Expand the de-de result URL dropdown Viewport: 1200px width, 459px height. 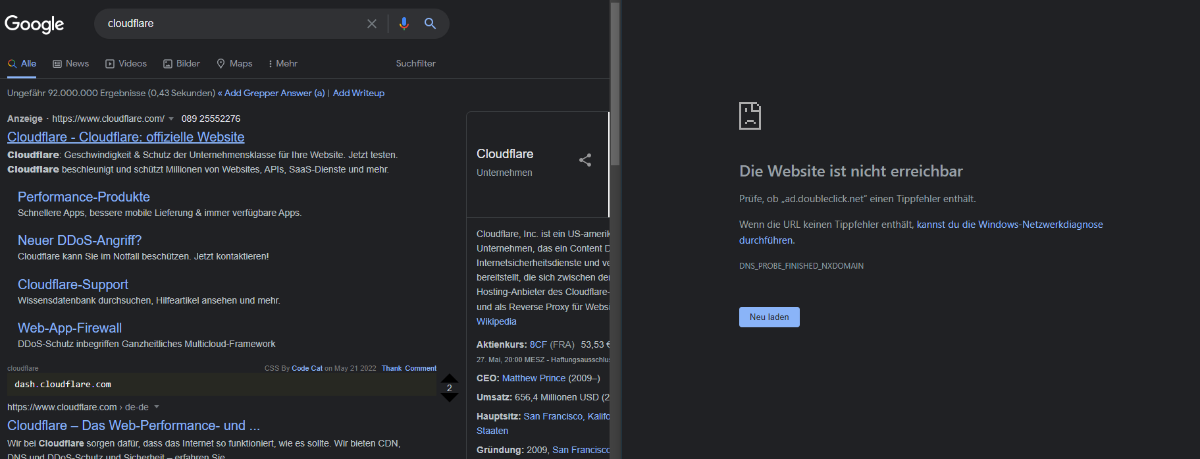pos(157,407)
